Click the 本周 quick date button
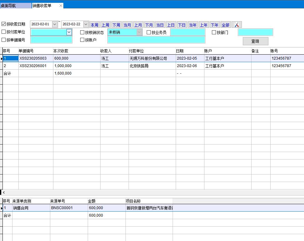This screenshot has height=241, width=304. pyautogui.click(x=95, y=25)
